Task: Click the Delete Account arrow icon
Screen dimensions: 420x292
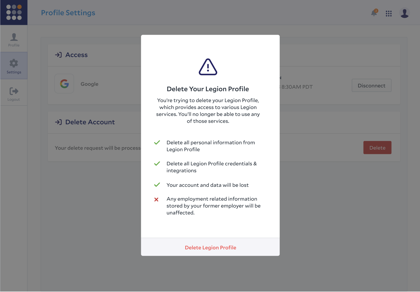Action: coord(58,122)
